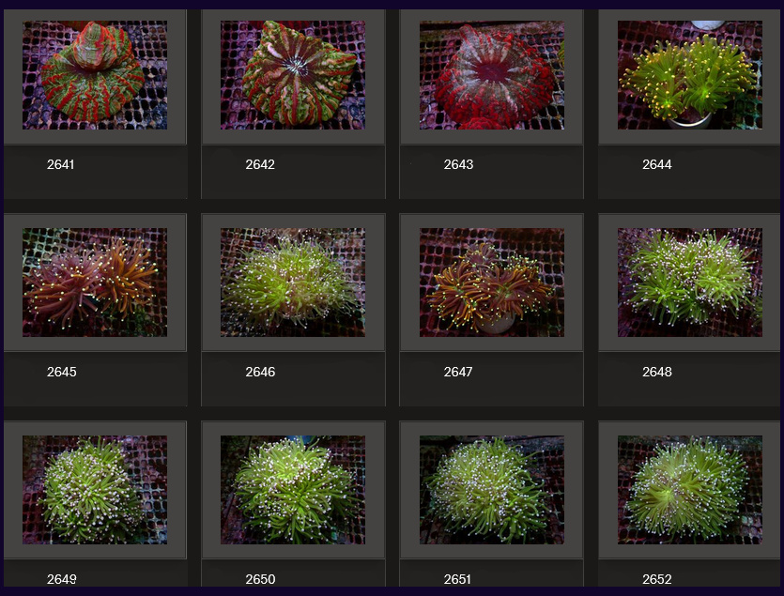The width and height of the screenshot is (784, 596).
Task: Open coral thumbnail numbered 2651
Action: (x=492, y=490)
